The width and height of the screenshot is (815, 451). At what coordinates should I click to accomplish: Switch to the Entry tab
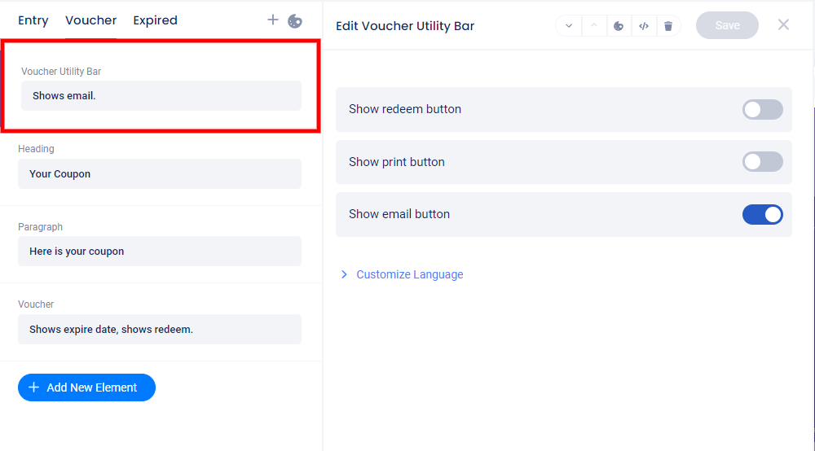(33, 20)
